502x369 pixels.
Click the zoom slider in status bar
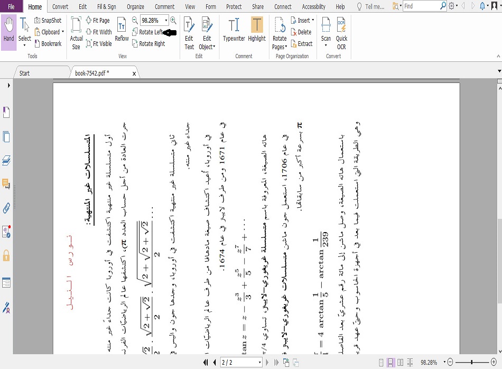471,363
